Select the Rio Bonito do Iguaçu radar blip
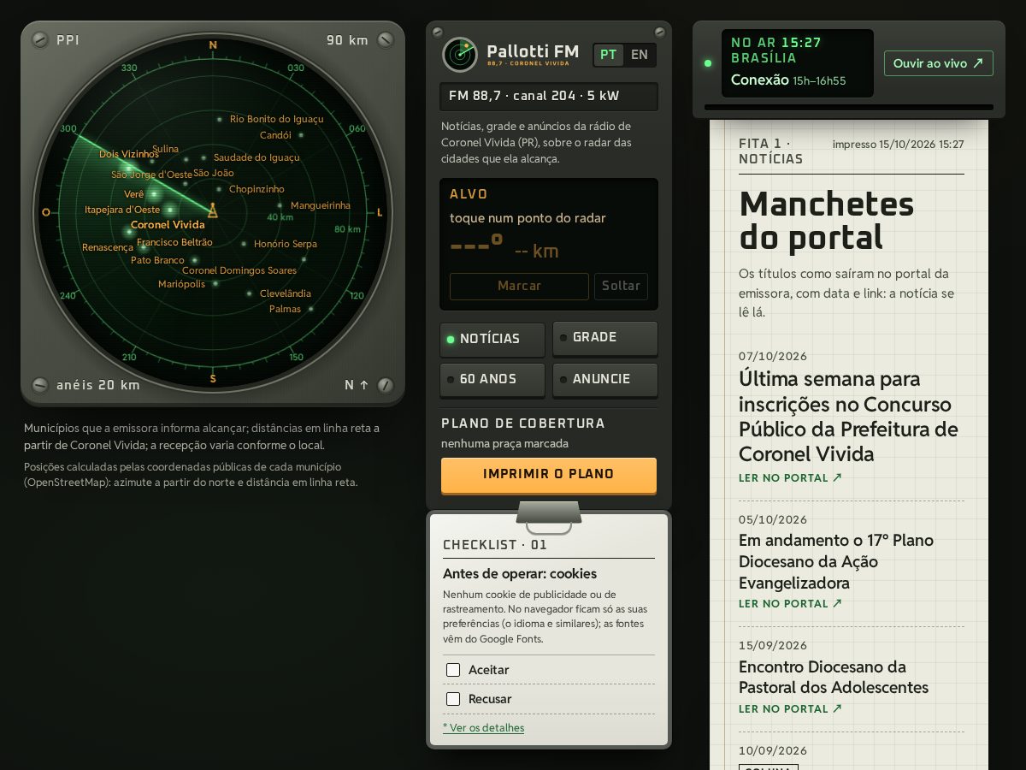 click(x=220, y=119)
